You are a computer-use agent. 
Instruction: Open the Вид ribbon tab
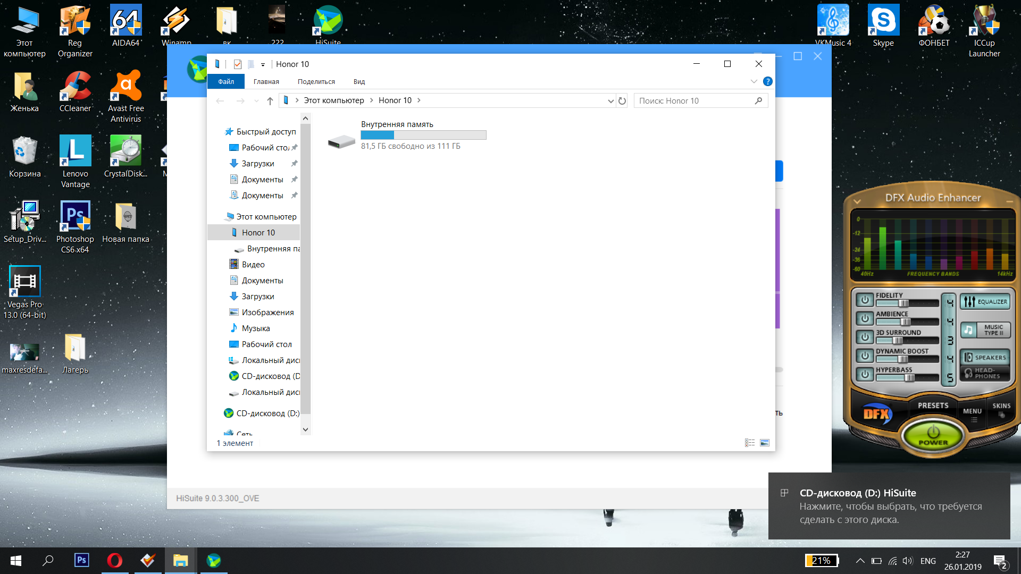pyautogui.click(x=359, y=81)
